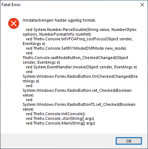Screen dimensions: 148x149
Task: Click the RadioButton.OnCheckedChanged line
Action: [80, 76]
